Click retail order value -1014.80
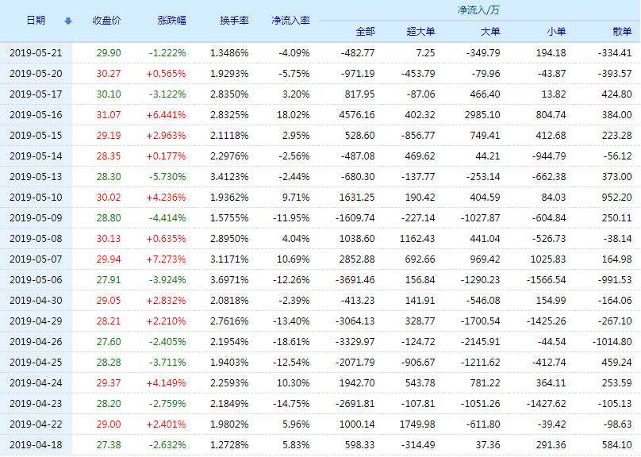 (x=612, y=342)
